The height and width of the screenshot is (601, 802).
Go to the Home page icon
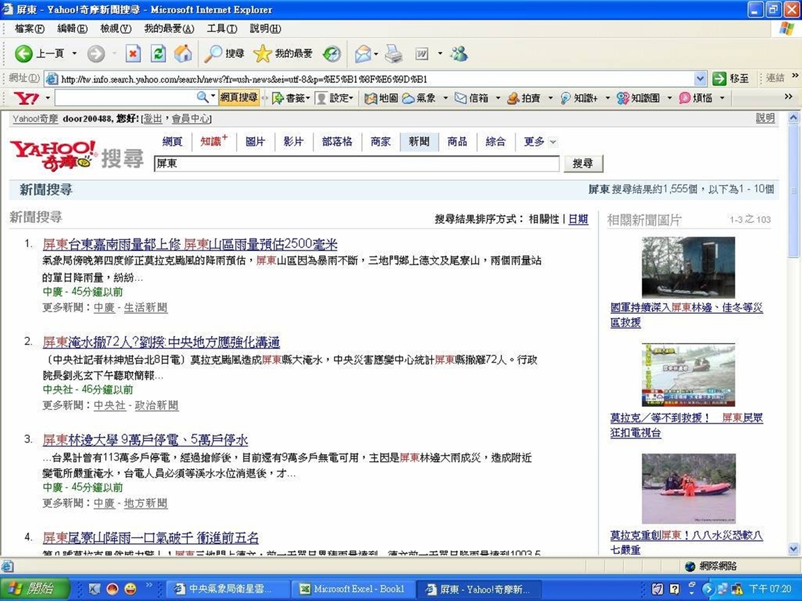[x=183, y=54]
